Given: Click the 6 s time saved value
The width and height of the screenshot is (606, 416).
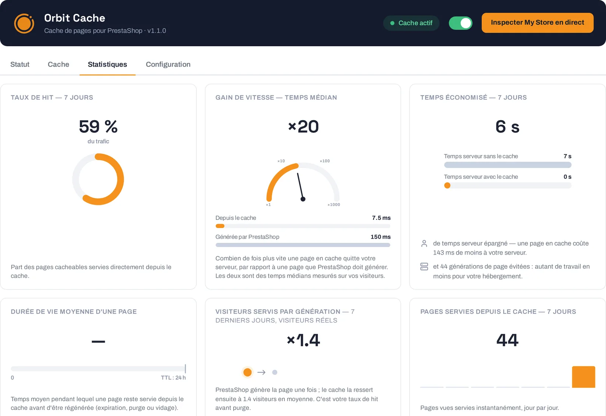Looking at the screenshot, I should click(x=507, y=127).
